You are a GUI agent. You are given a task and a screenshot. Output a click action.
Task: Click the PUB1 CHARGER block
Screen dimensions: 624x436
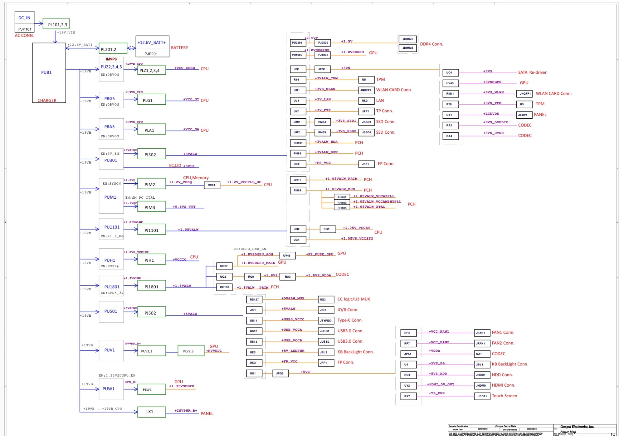coord(49,73)
